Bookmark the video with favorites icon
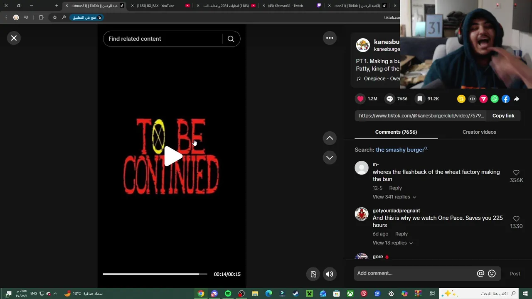532x299 pixels. [x=420, y=99]
